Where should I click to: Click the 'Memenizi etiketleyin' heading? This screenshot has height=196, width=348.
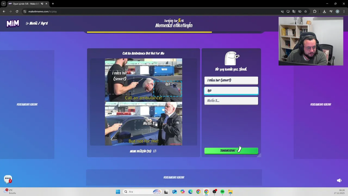174,26
